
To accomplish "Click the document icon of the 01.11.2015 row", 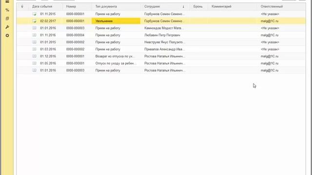I will (x=34, y=14).
